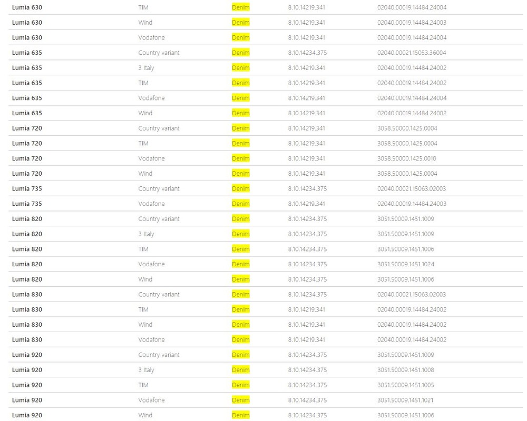Screen dimensions: 527x421
Task: Click Denim in the Lumia 635 3 Italy row
Action: (x=241, y=68)
